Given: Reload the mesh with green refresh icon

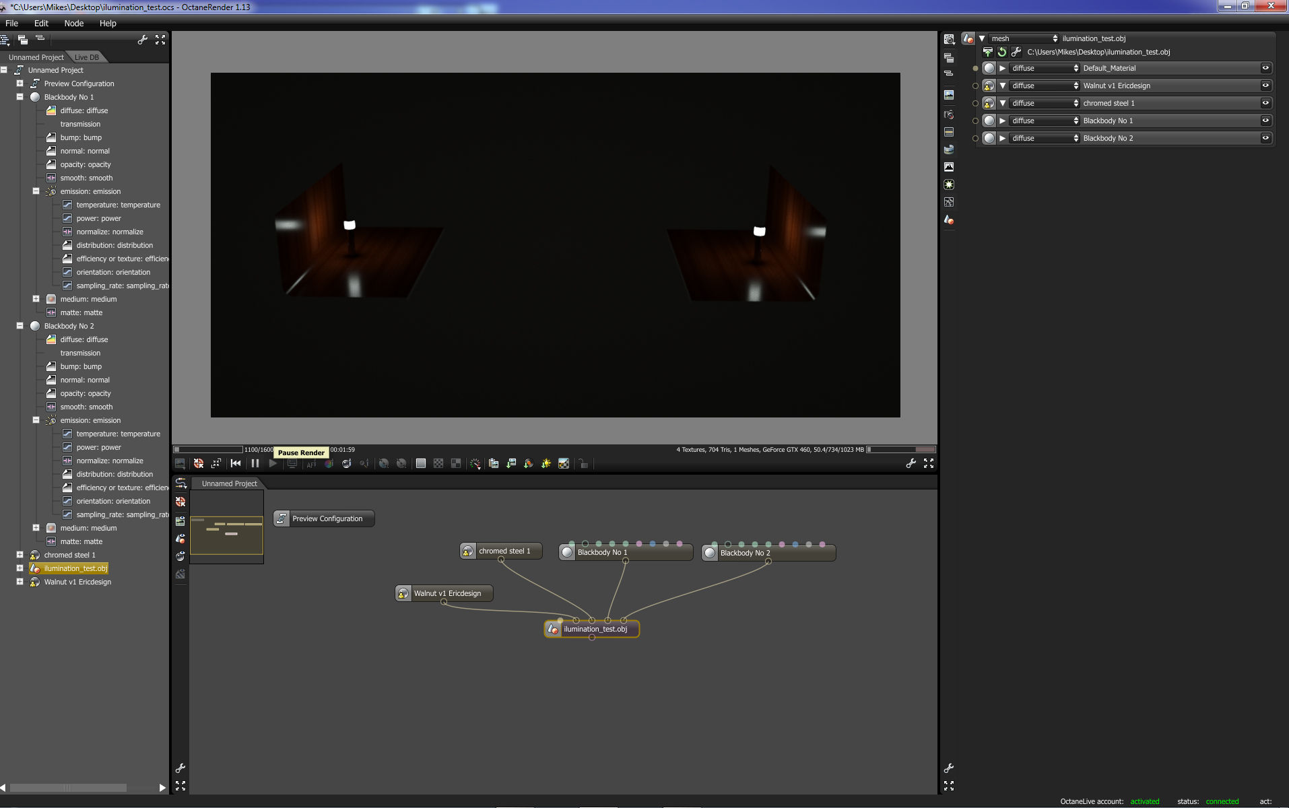Looking at the screenshot, I should pyautogui.click(x=1002, y=52).
